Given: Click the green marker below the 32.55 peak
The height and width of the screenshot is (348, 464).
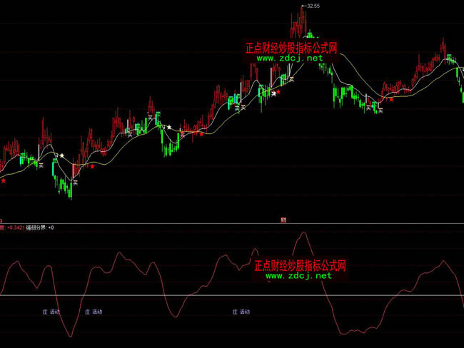Looking at the screenshot, I should click(310, 34).
